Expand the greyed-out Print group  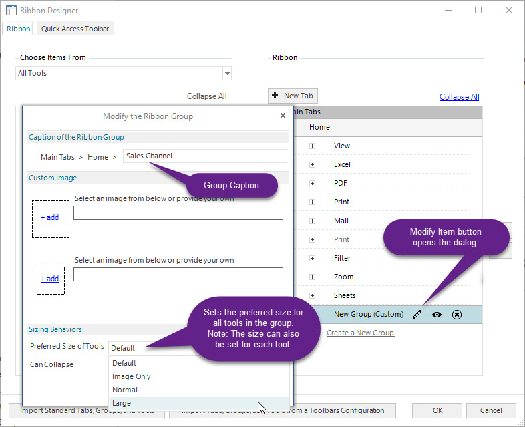click(x=312, y=239)
